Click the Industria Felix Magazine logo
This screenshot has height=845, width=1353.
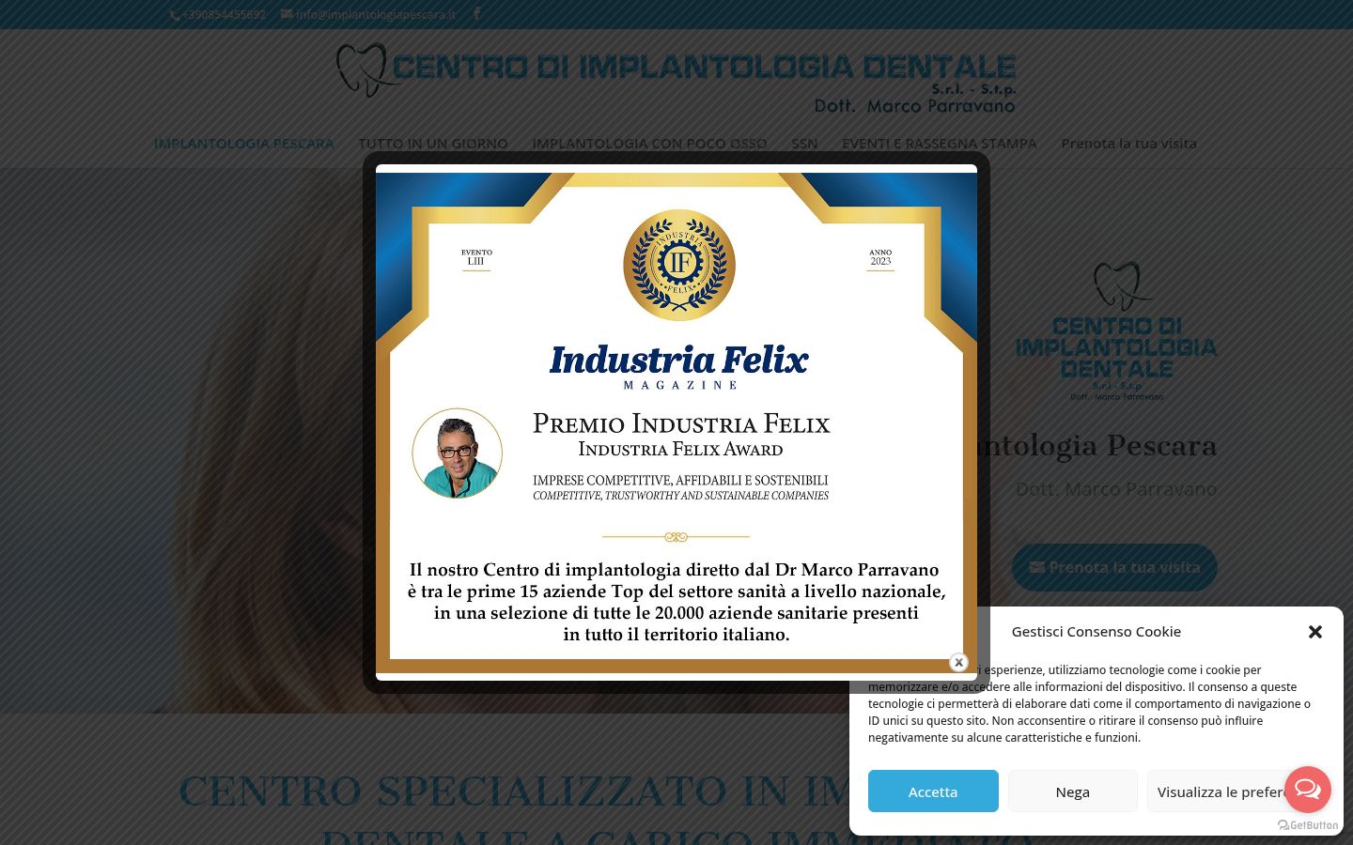(x=678, y=366)
